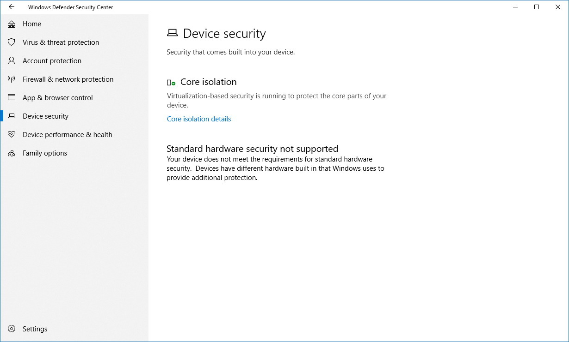569x342 pixels.
Task: Click the Core isolation heading
Action: point(208,82)
